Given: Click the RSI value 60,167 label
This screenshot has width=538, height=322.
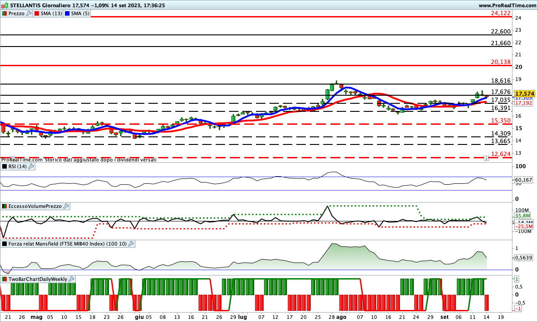Looking at the screenshot, I should [x=523, y=180].
